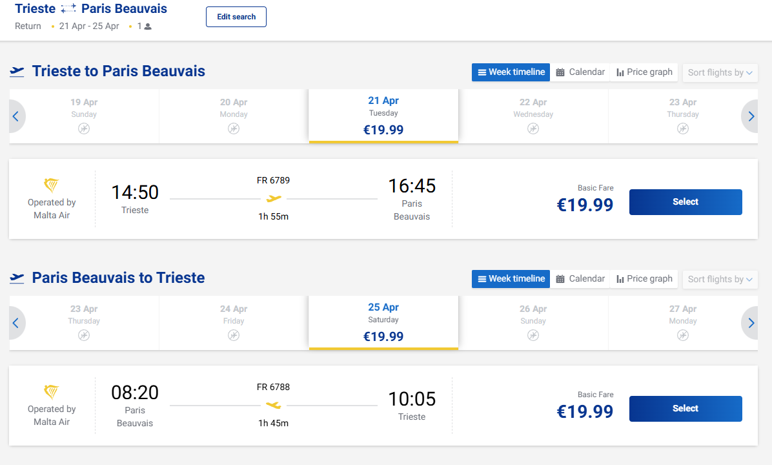Select 21 Apr Tuesday outbound date tab
Viewport: 772px width, 465px height.
[x=383, y=116]
